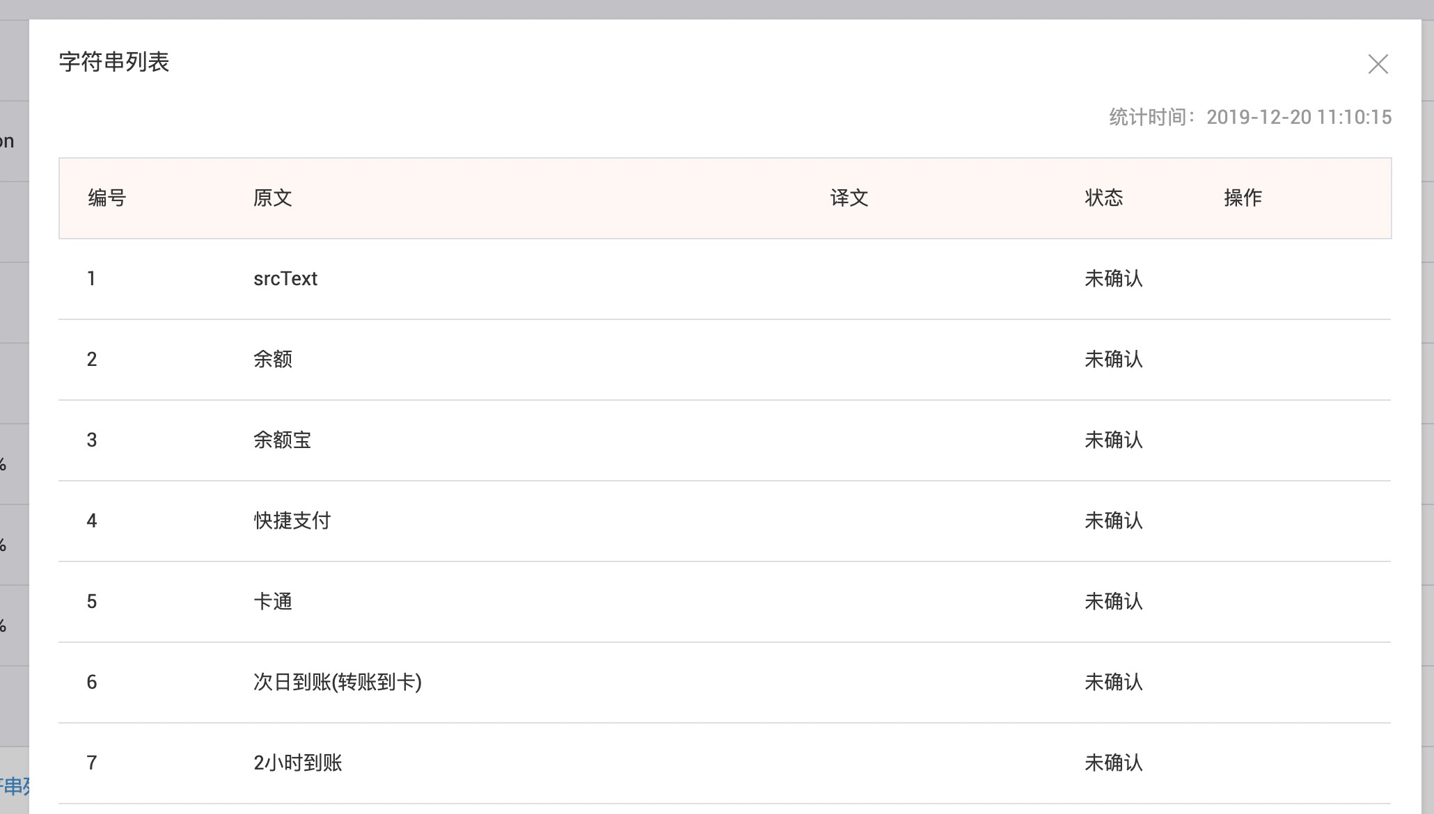Select the 余额宝 row entry

click(283, 440)
